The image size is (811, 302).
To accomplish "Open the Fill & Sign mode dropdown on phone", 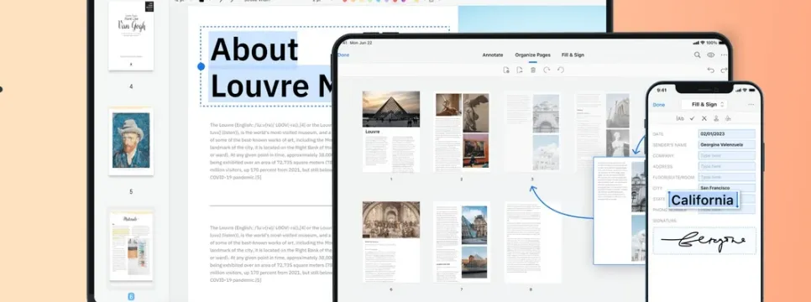I will (704, 105).
